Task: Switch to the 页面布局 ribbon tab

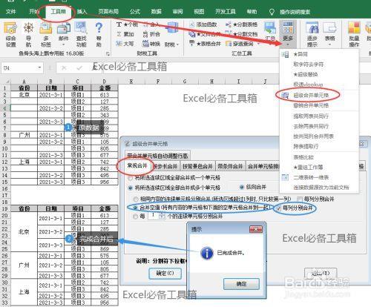Action: 108,11
